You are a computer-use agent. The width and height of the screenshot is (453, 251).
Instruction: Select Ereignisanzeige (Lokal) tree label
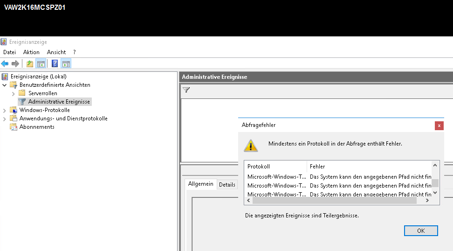(38, 77)
